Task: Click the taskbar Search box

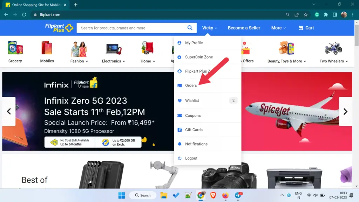Action: pyautogui.click(x=143, y=195)
